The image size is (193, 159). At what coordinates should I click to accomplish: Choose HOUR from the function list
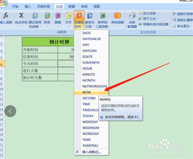(x=91, y=68)
